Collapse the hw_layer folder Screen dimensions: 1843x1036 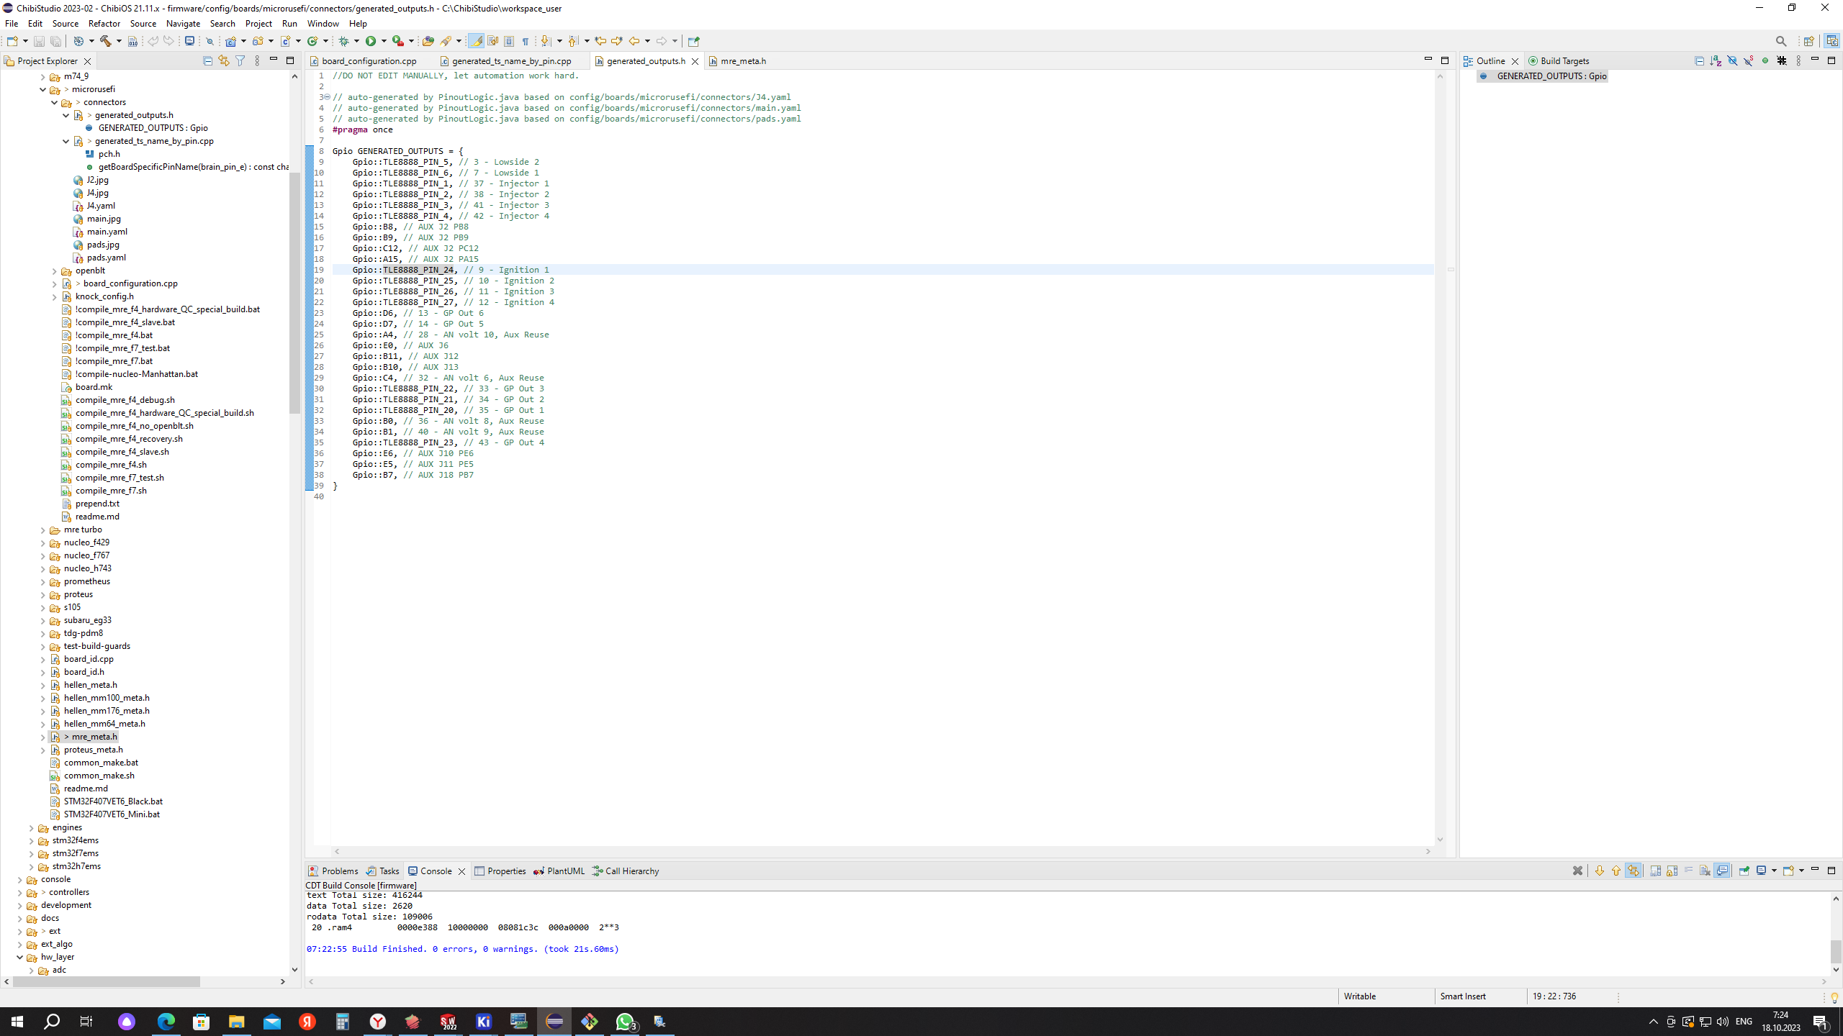point(19,957)
